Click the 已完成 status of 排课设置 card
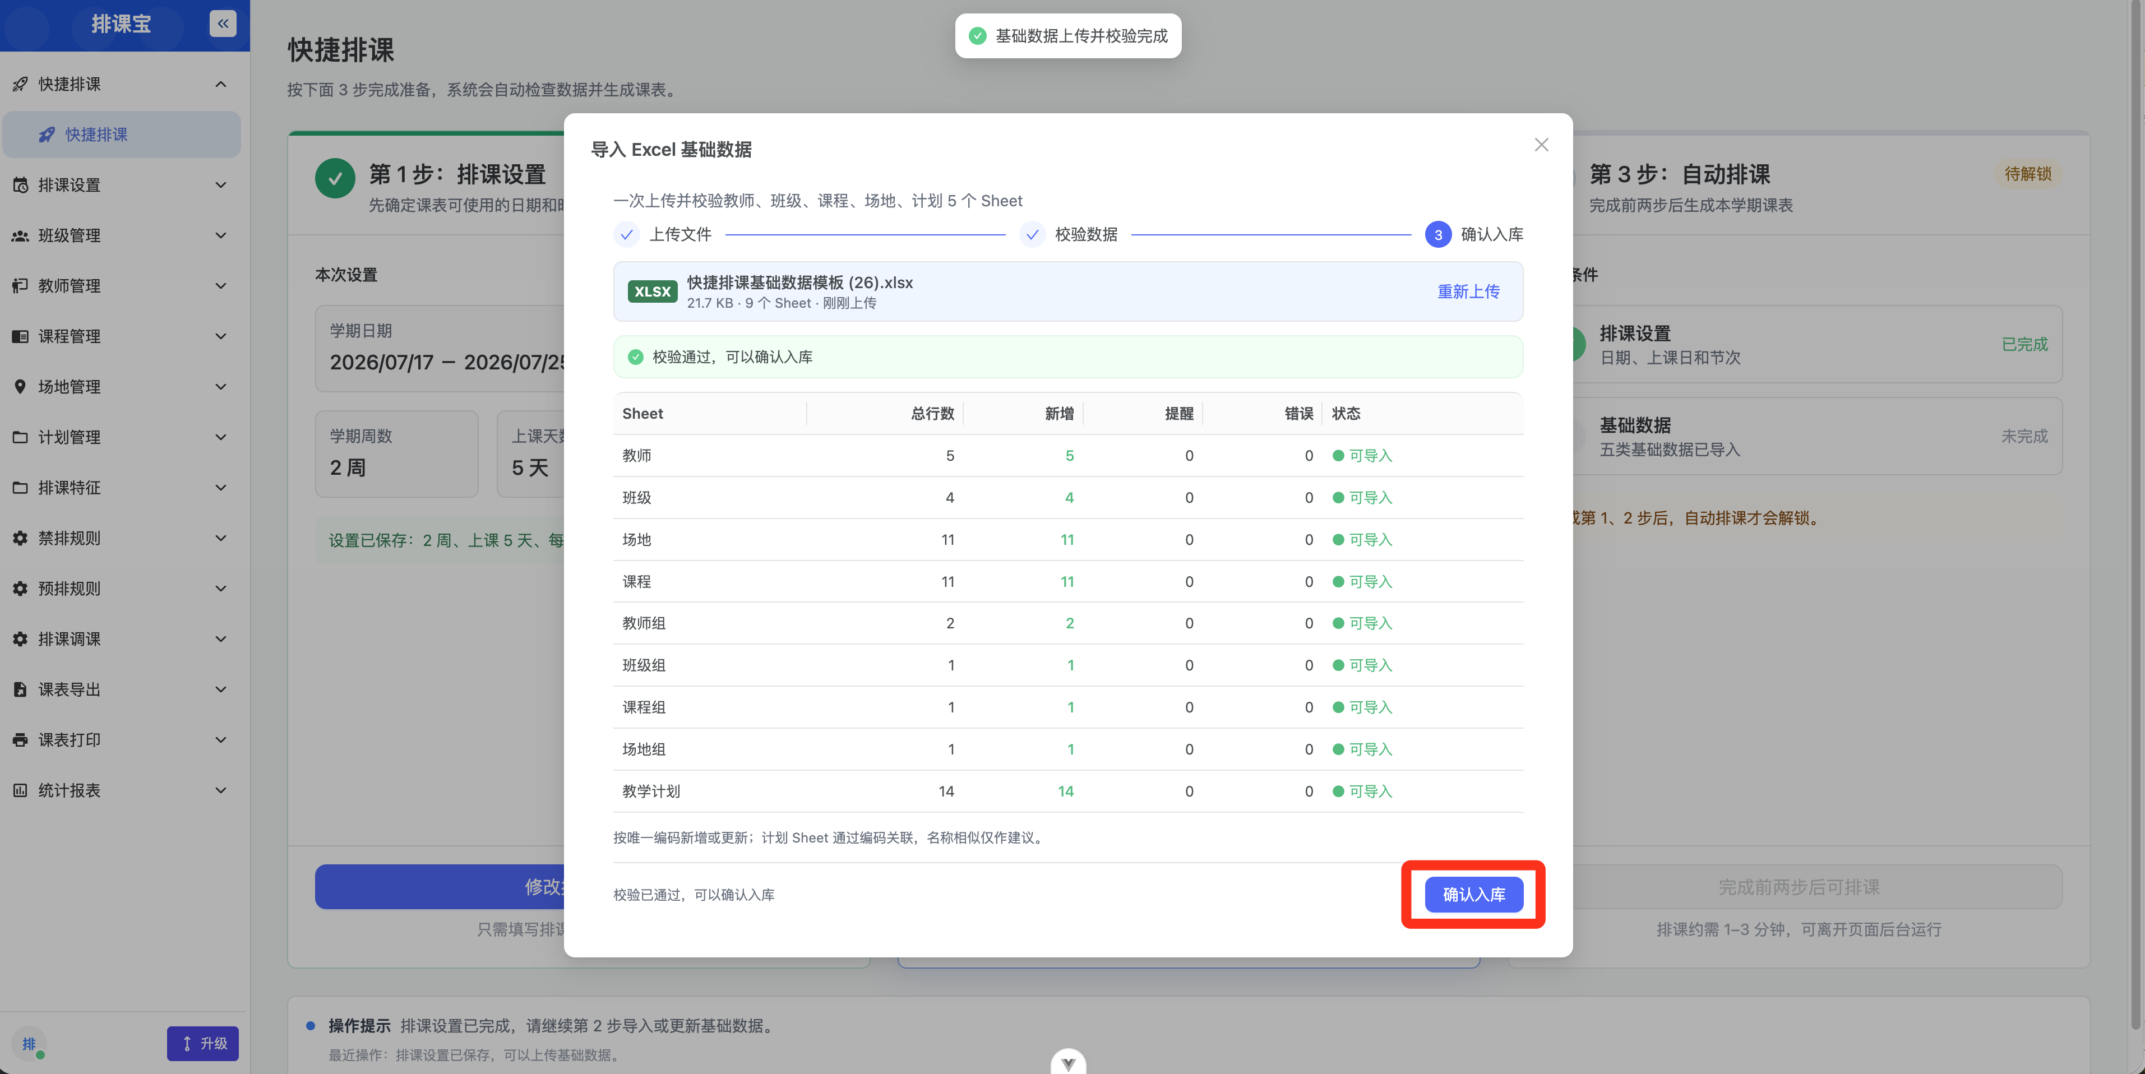 (x=2024, y=345)
